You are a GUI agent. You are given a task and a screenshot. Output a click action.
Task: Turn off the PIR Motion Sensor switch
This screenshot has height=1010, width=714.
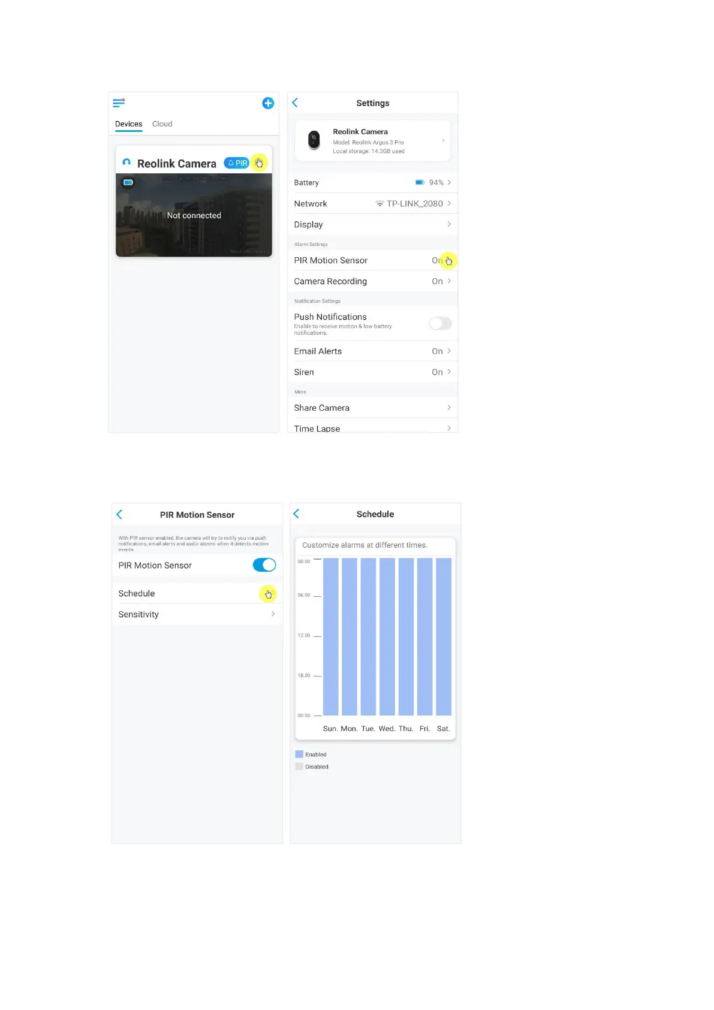264,565
